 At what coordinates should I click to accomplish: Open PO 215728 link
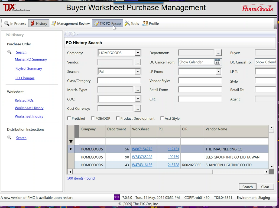pos(173,165)
